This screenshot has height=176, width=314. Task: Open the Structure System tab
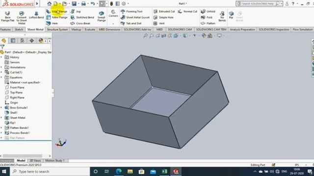click(x=57, y=29)
